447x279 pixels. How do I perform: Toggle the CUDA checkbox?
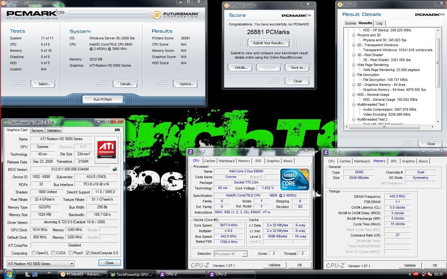coord(53,253)
